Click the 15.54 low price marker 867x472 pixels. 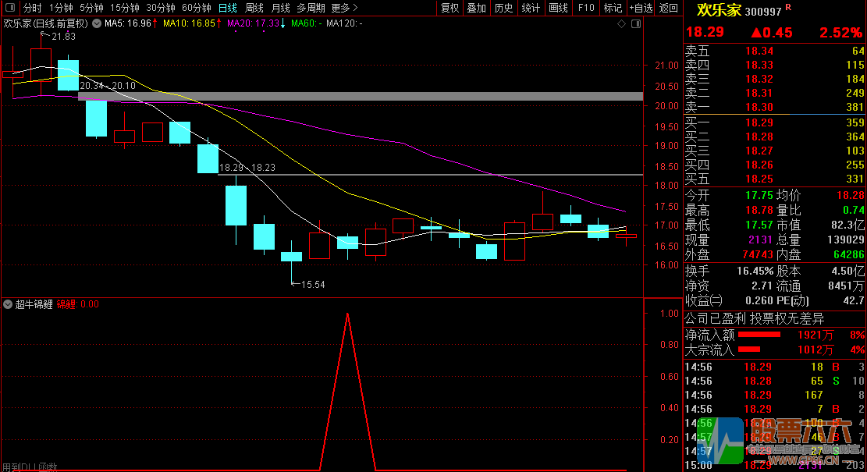pos(311,285)
